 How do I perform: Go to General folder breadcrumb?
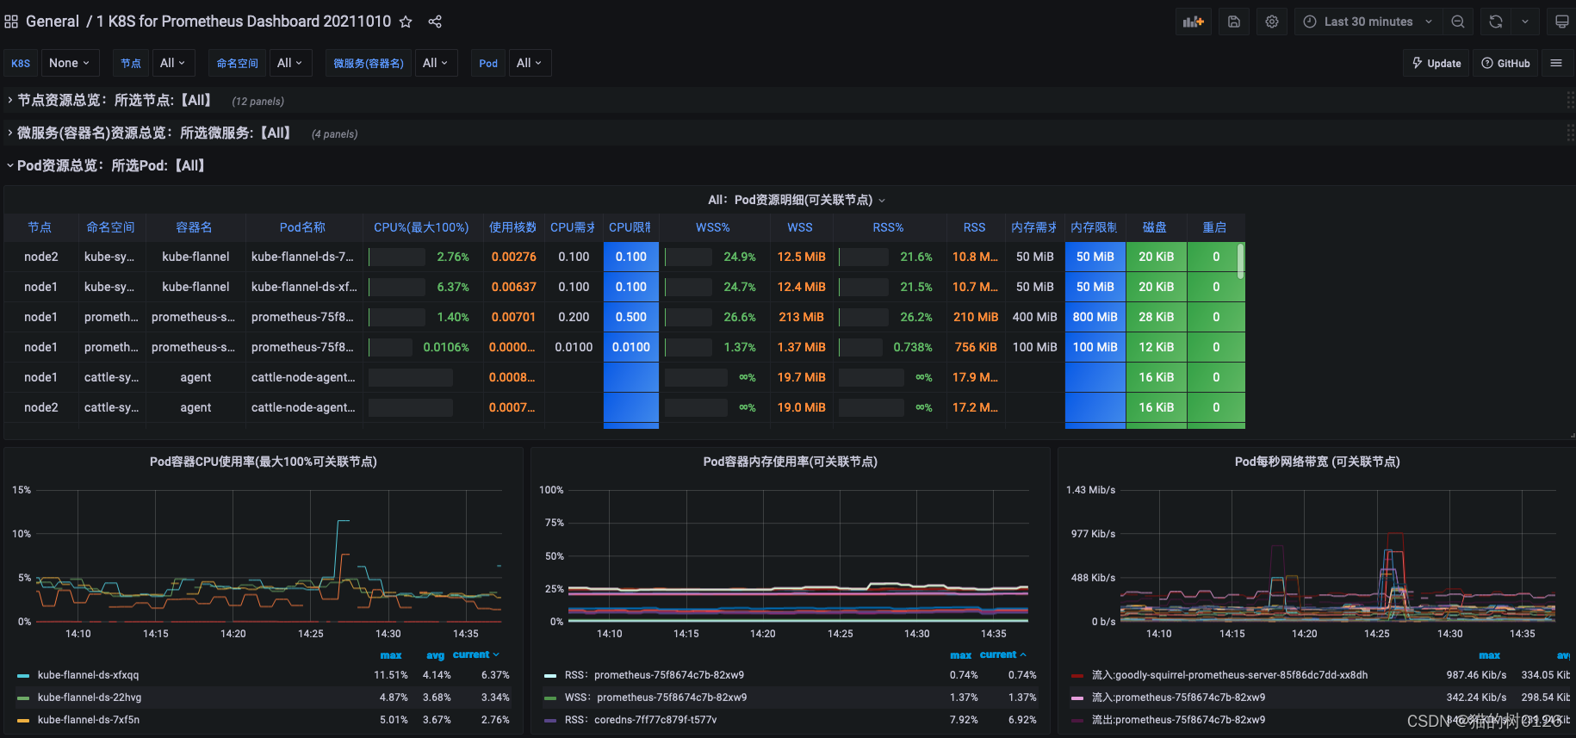pyautogui.click(x=53, y=22)
